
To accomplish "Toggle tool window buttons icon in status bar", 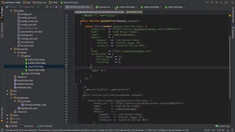I will (x=2, y=130).
